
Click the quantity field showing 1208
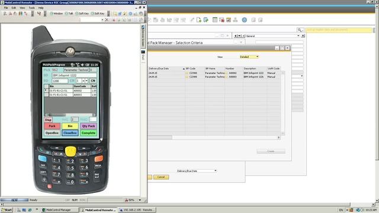pyautogui.click(x=60, y=81)
